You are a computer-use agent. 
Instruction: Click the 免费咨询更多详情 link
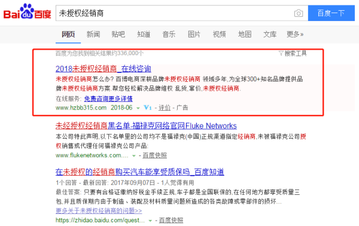point(108,99)
